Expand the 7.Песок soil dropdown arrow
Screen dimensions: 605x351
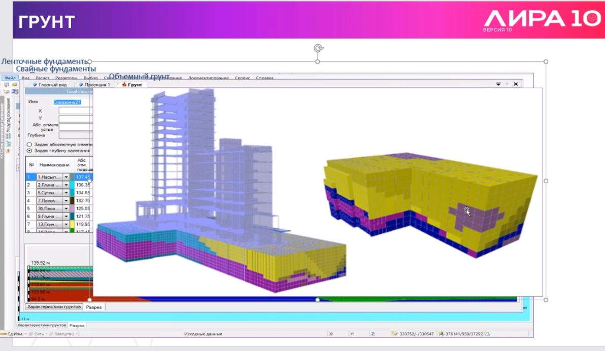[x=66, y=201]
